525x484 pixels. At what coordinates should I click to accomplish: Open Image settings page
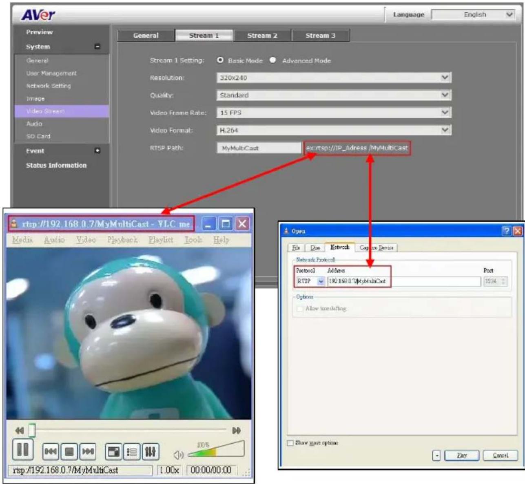pos(35,98)
